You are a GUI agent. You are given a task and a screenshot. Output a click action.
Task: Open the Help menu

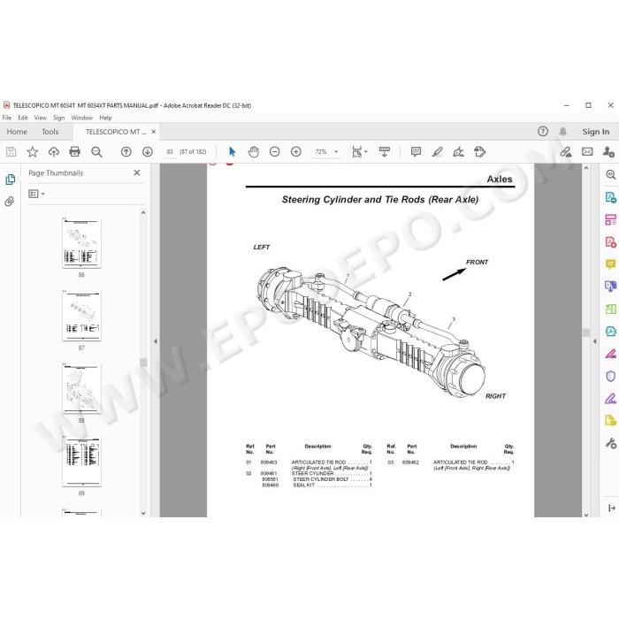pos(105,118)
